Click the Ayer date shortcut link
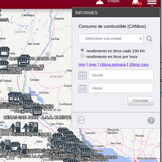Screen dimensions: 162x162 click(93, 64)
